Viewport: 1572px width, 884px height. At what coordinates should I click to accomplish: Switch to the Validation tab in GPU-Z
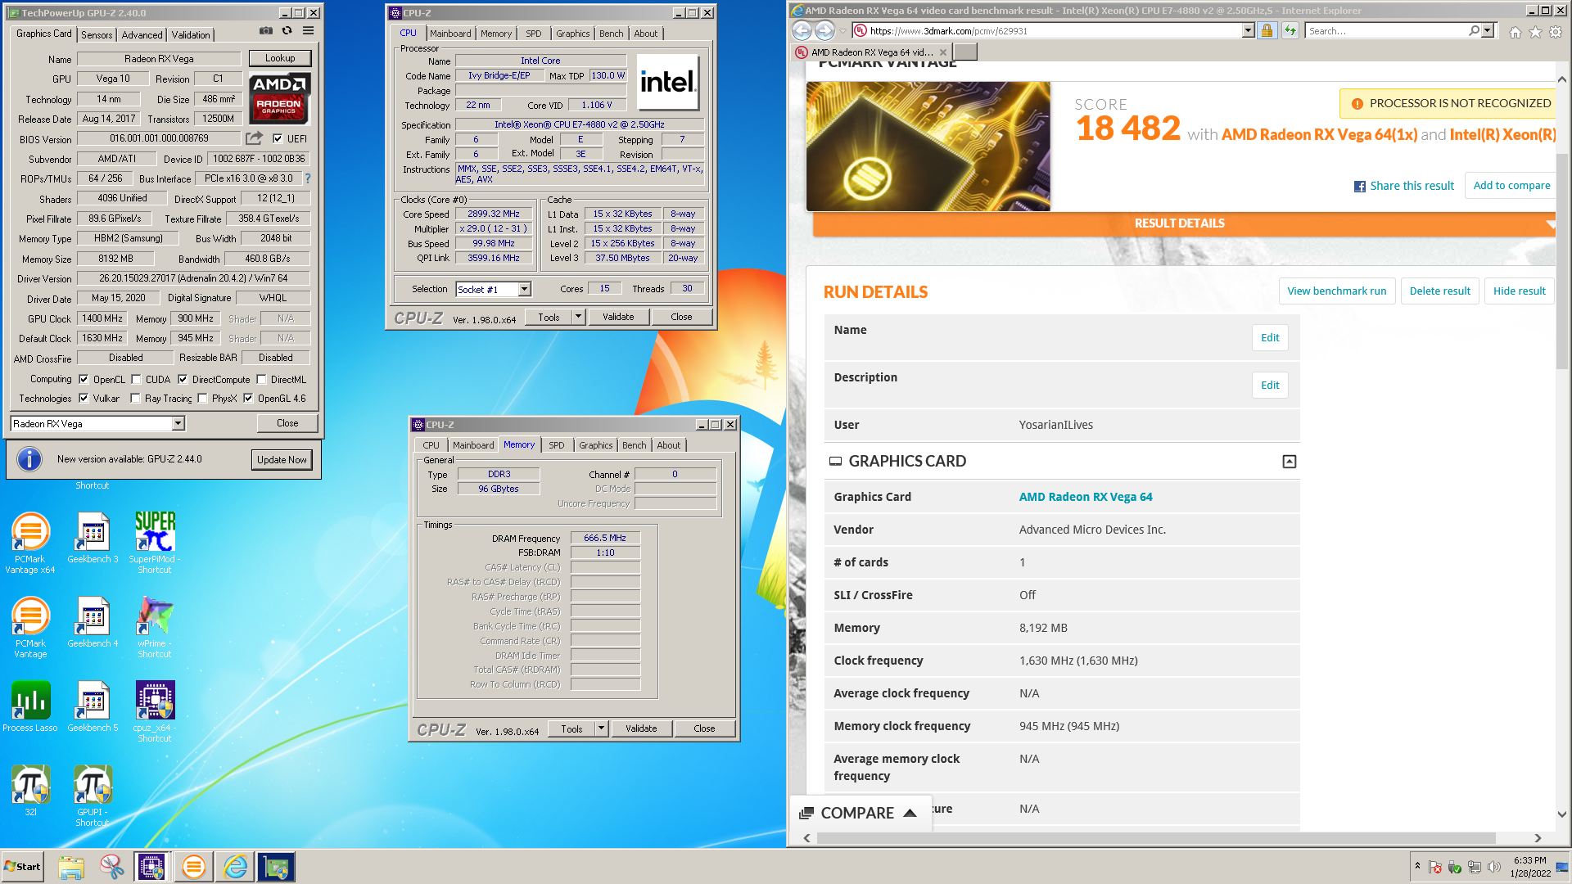click(x=191, y=34)
